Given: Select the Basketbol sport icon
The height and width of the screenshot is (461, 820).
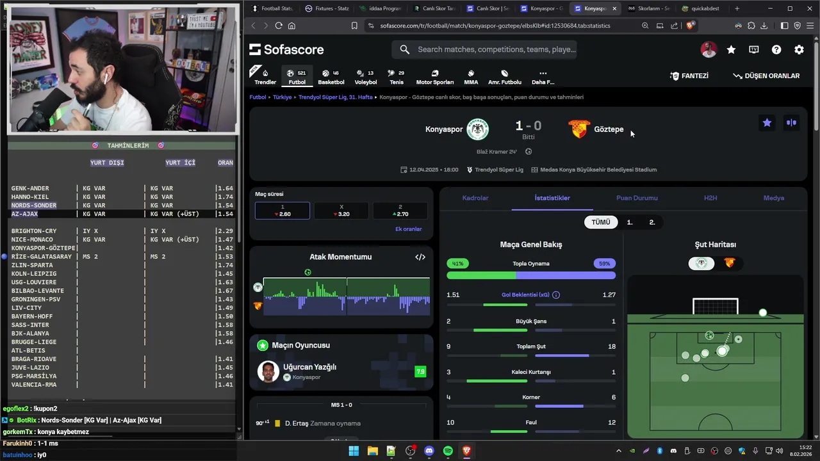Looking at the screenshot, I should point(331,77).
